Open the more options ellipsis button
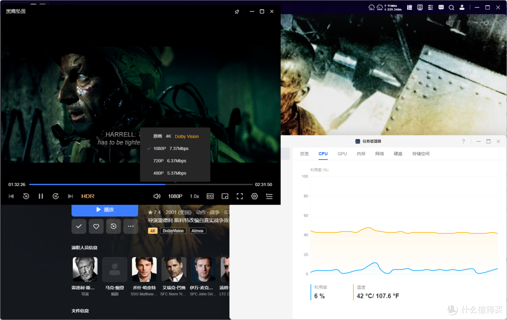The image size is (507, 320). 131,226
